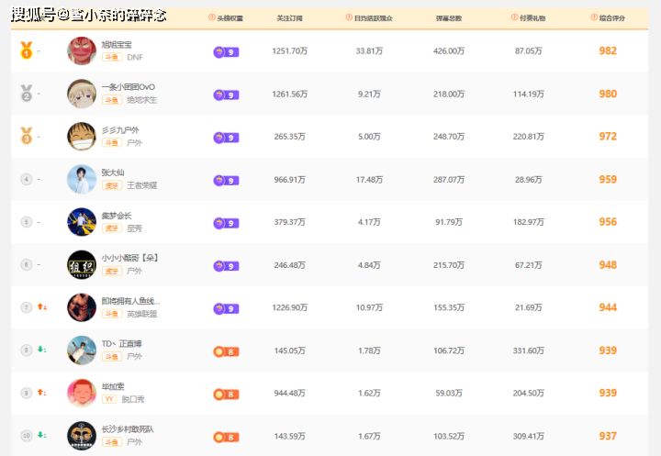
Task: Click the purple level 9 badge for 一条小团团OvO
Action: point(226,95)
